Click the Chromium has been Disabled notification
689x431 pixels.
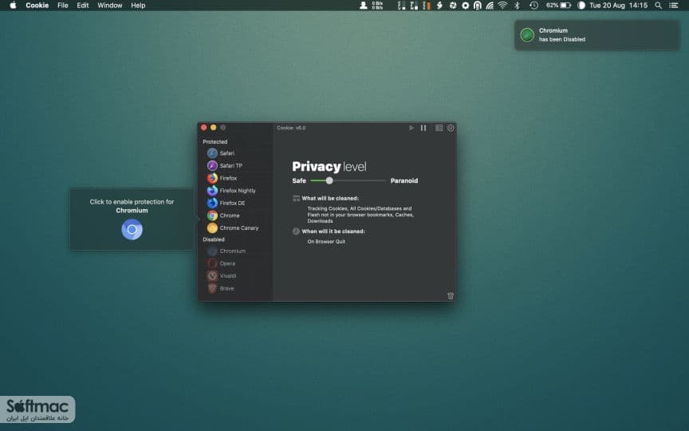[x=596, y=35]
